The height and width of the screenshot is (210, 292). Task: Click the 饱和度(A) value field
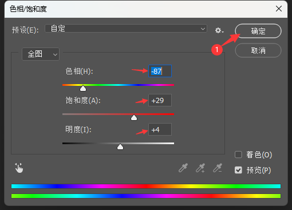click(x=160, y=100)
